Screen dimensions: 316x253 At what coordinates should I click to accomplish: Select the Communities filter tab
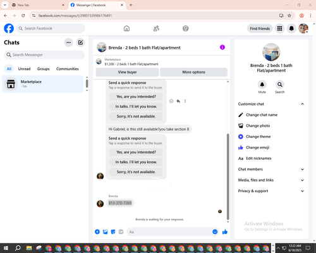(x=68, y=69)
